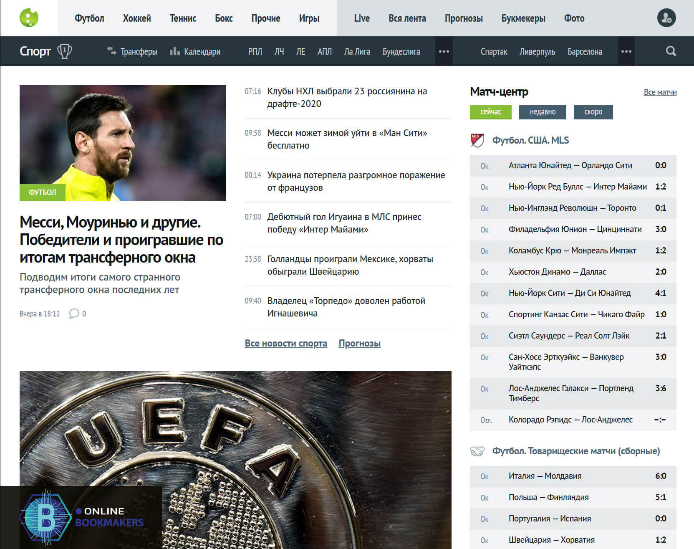
Task: Read news about НХЛ драфт-2020
Action: point(347,97)
